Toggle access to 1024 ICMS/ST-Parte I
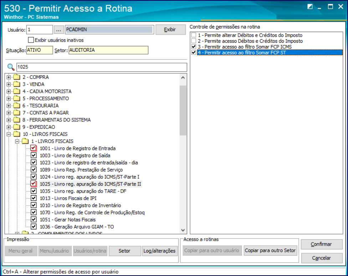348x276 pixels. click(x=34, y=177)
